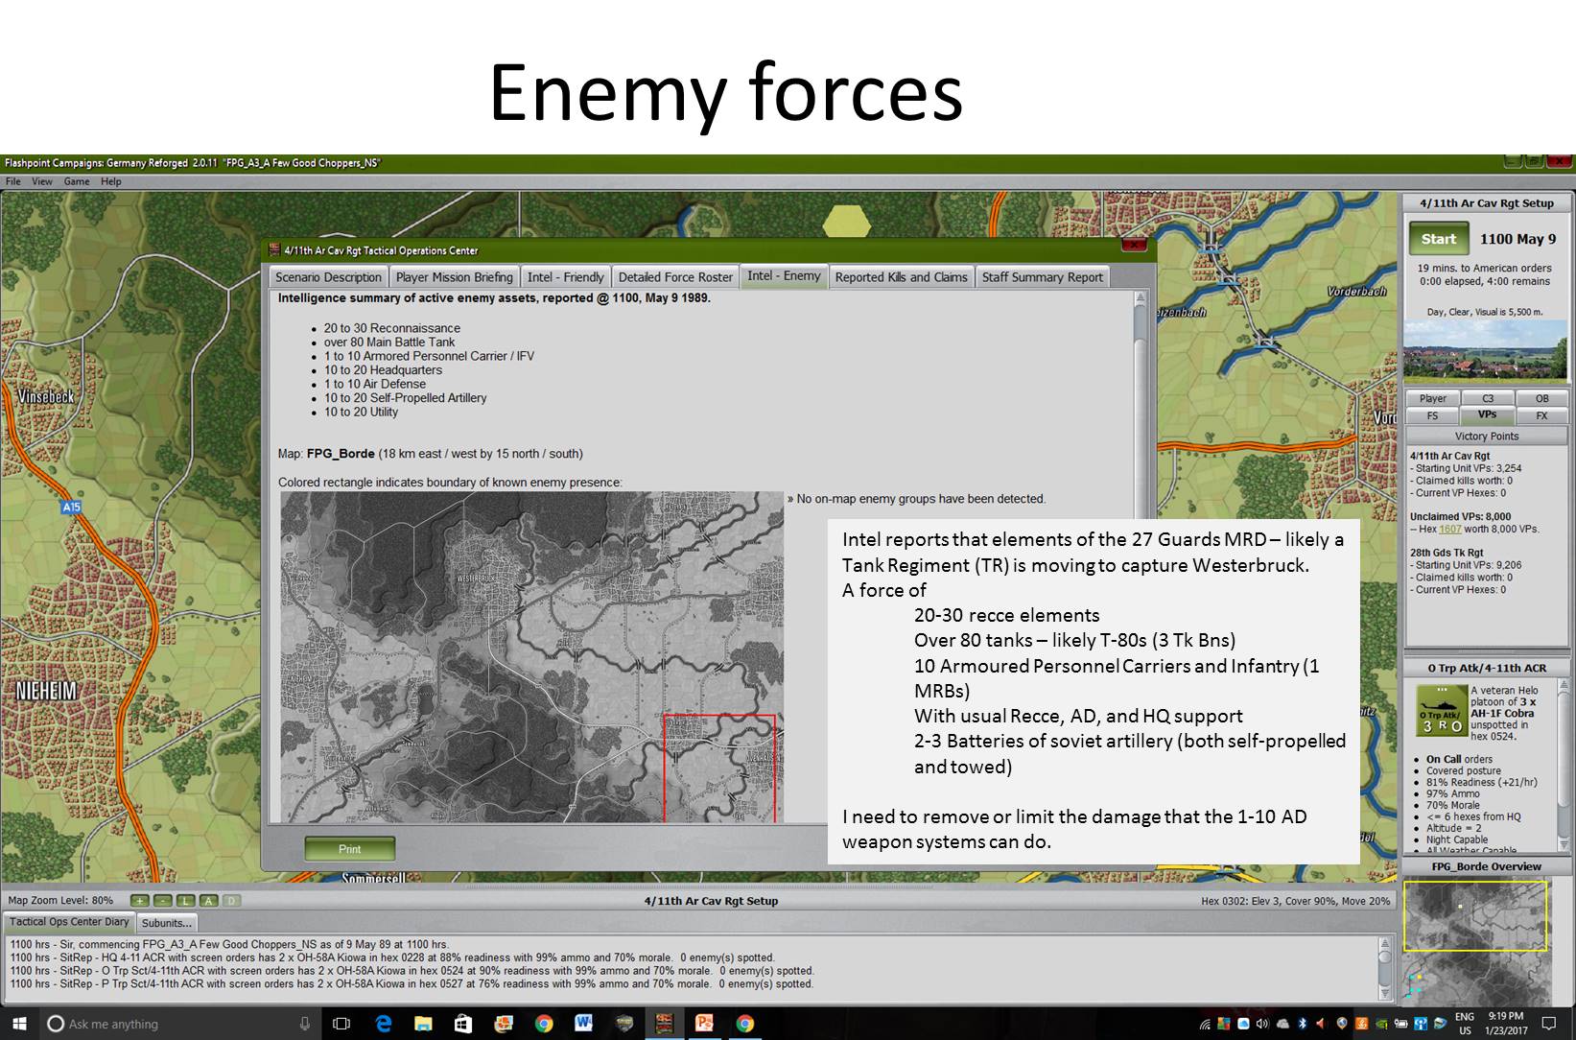Click the "1 to 10 Air Defense" line
Viewport: 1576px width, 1040px height.
click(x=375, y=384)
